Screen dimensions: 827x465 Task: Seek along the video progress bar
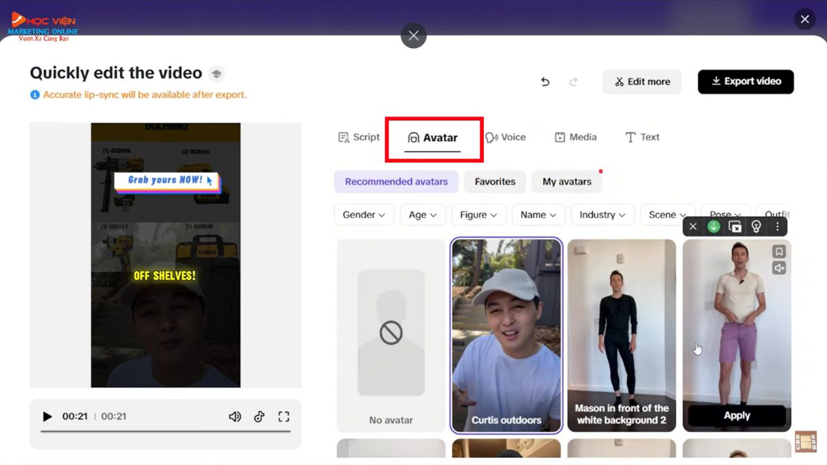(x=165, y=431)
